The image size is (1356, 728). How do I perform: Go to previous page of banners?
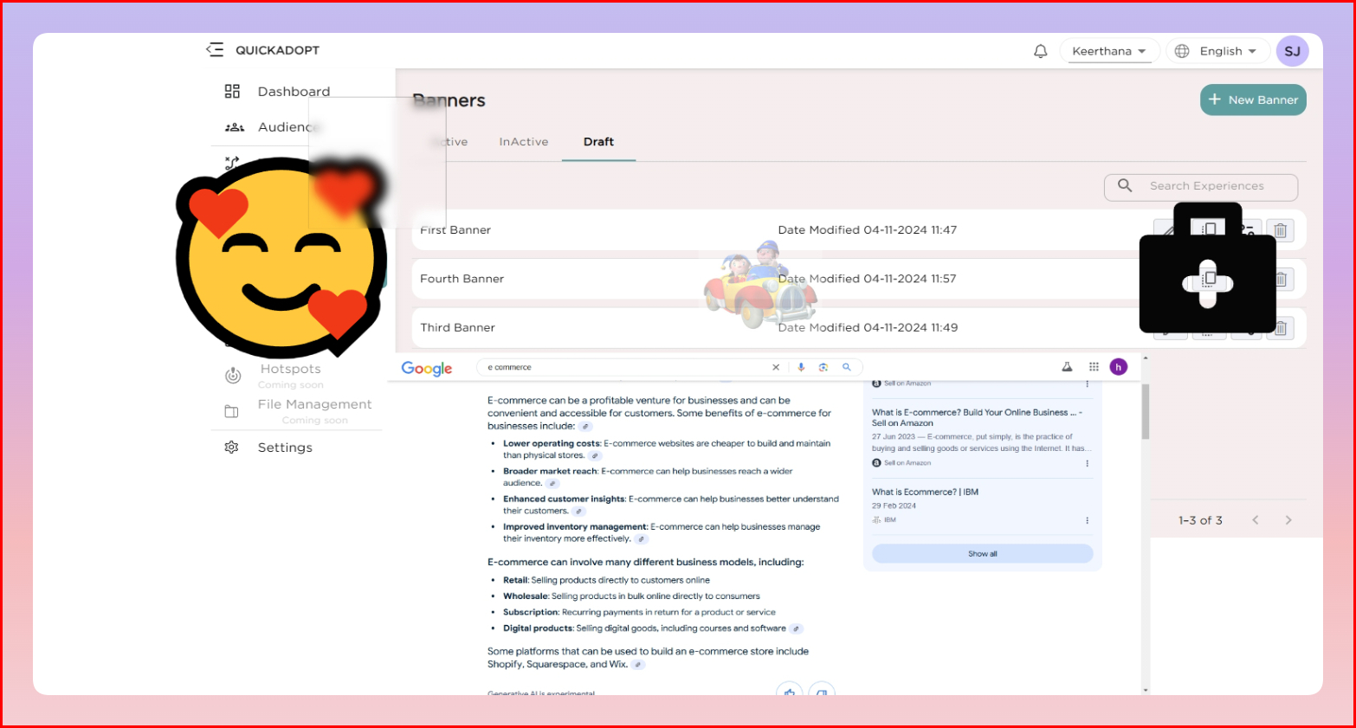tap(1256, 520)
